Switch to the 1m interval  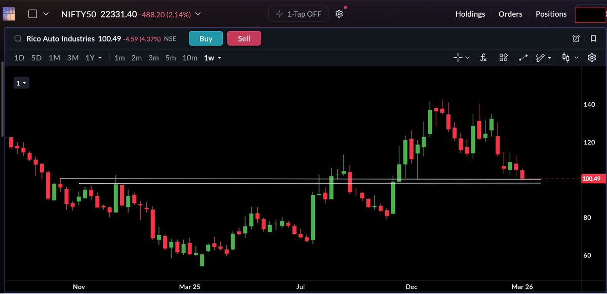pos(119,58)
